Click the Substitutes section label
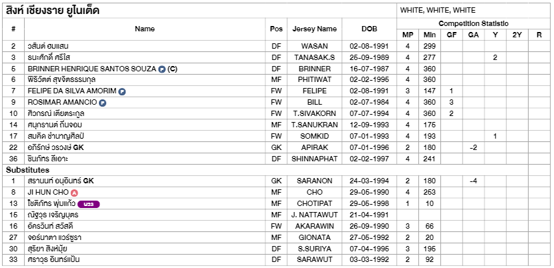 pos(27,170)
